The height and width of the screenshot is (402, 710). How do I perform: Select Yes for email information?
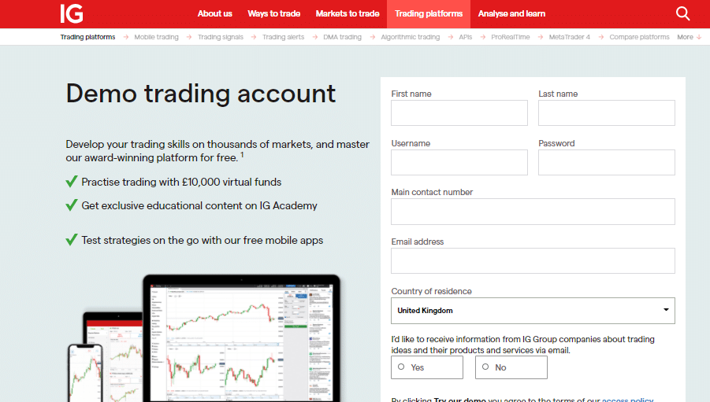[x=427, y=367]
